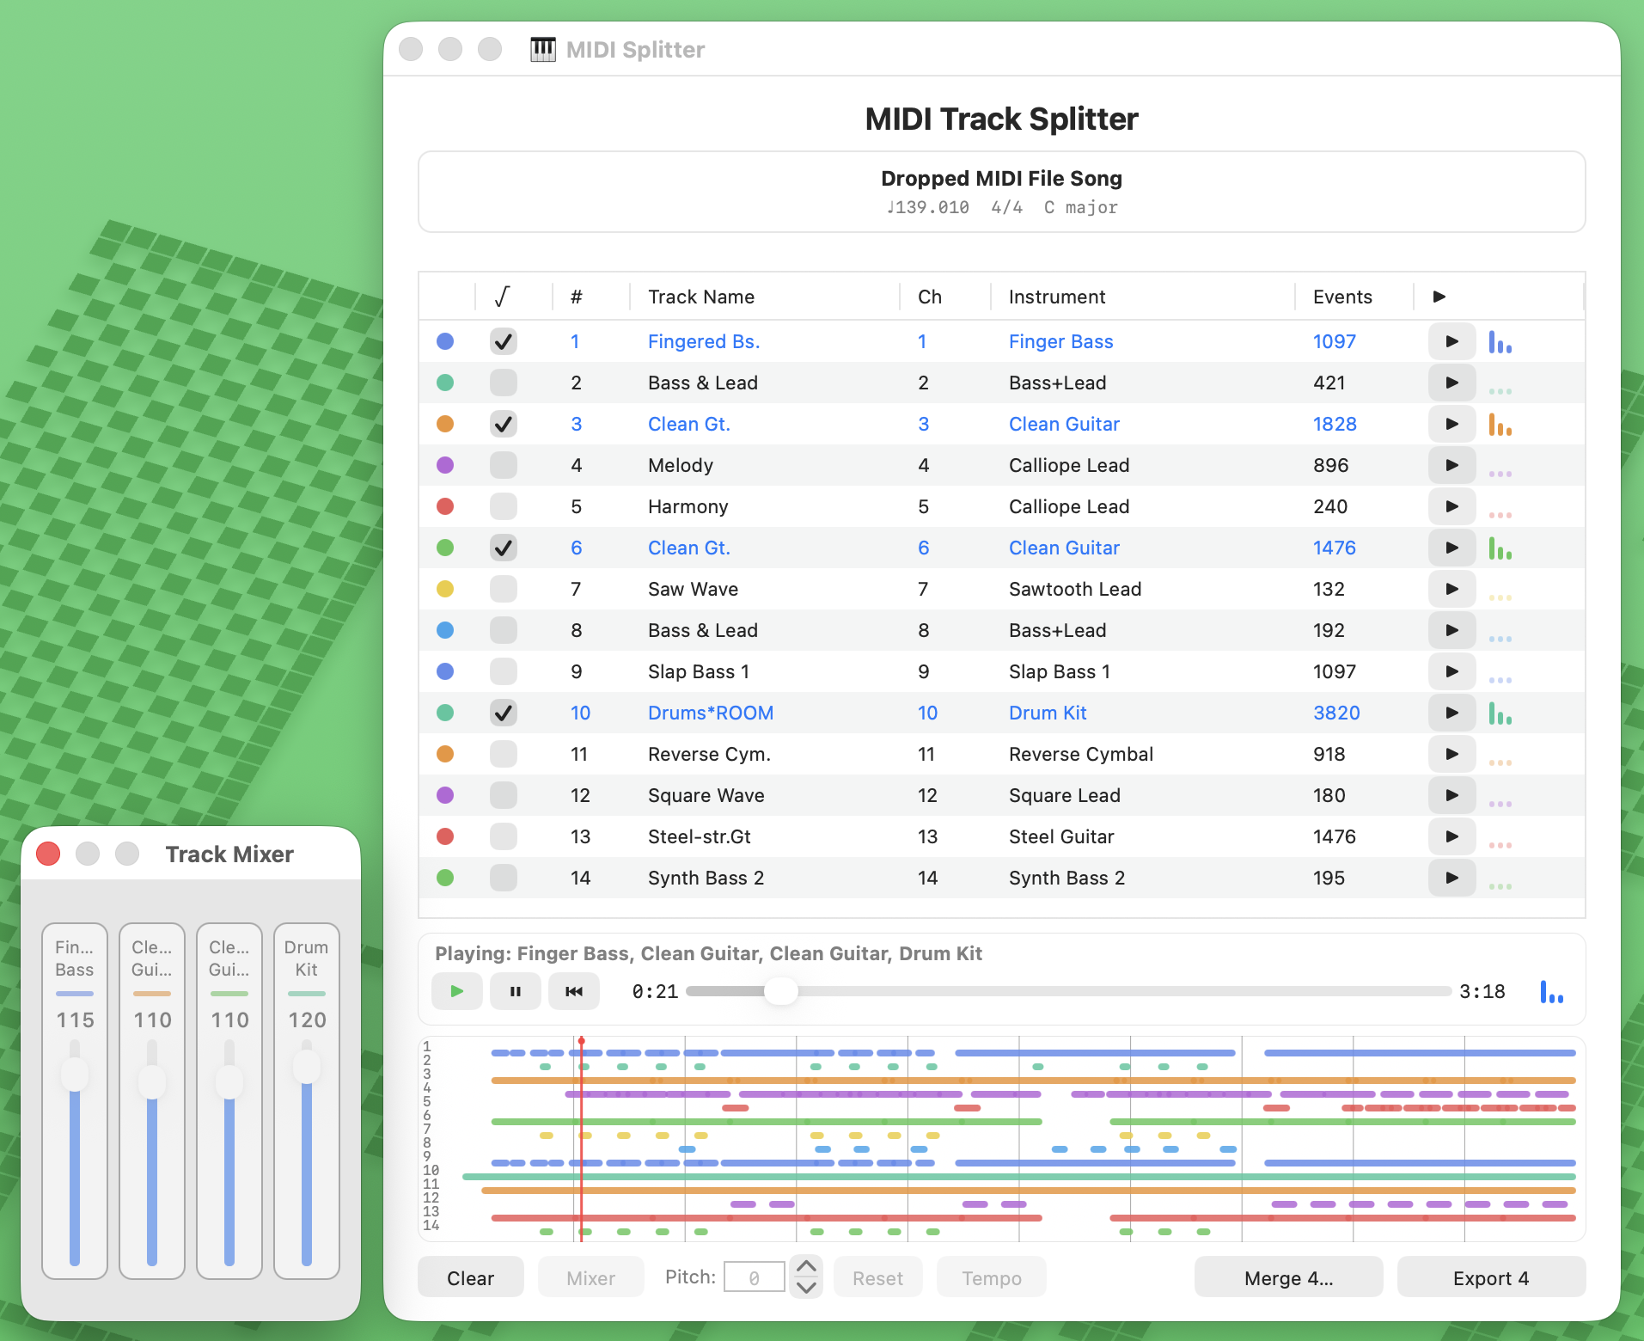The image size is (1644, 1341).
Task: Click the # column header
Action: 577,297
